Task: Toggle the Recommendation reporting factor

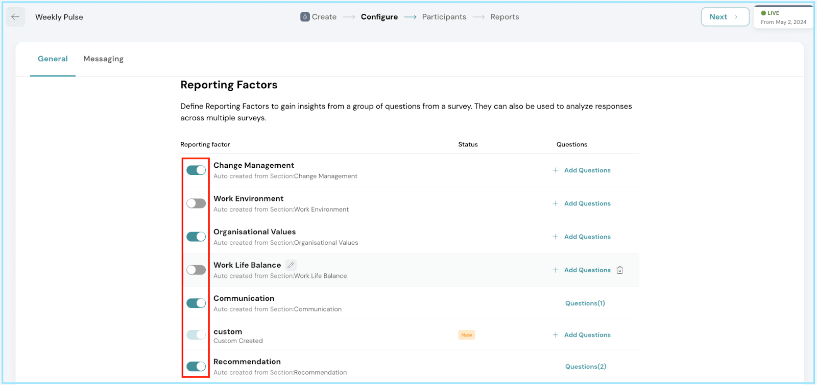Action: click(196, 366)
